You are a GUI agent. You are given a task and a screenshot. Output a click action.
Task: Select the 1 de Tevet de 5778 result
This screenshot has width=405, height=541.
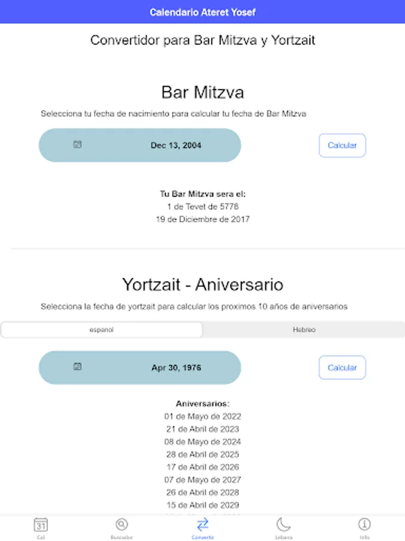pos(203,206)
